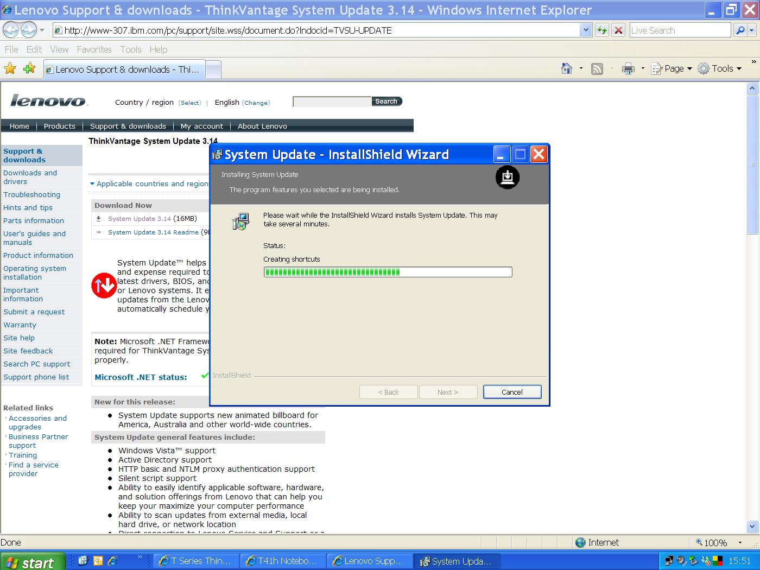Open the Start menu
Screen dimensions: 760x570
33,561
